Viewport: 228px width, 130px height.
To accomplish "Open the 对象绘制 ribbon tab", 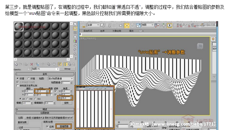I will [x=117, y=31].
